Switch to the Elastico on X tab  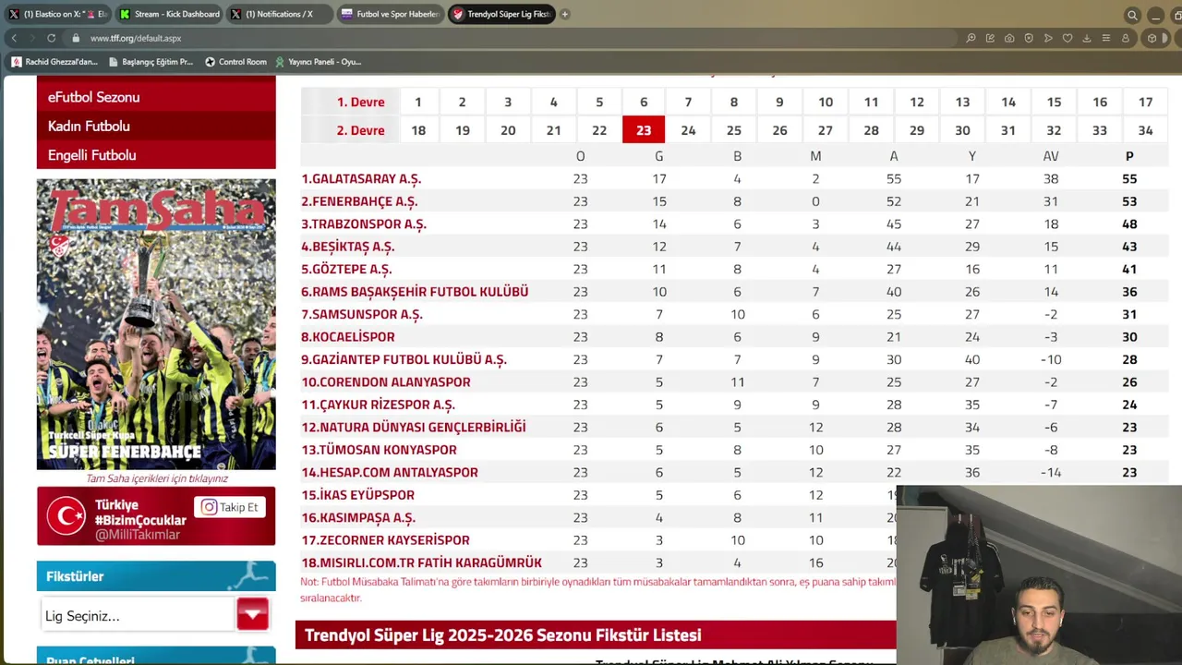(57, 14)
